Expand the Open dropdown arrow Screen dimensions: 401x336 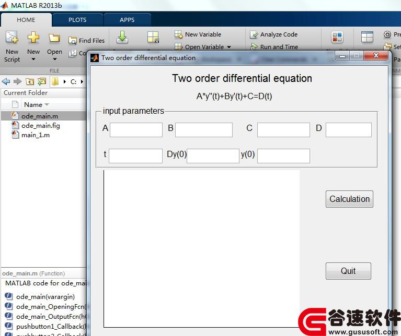tap(54, 59)
